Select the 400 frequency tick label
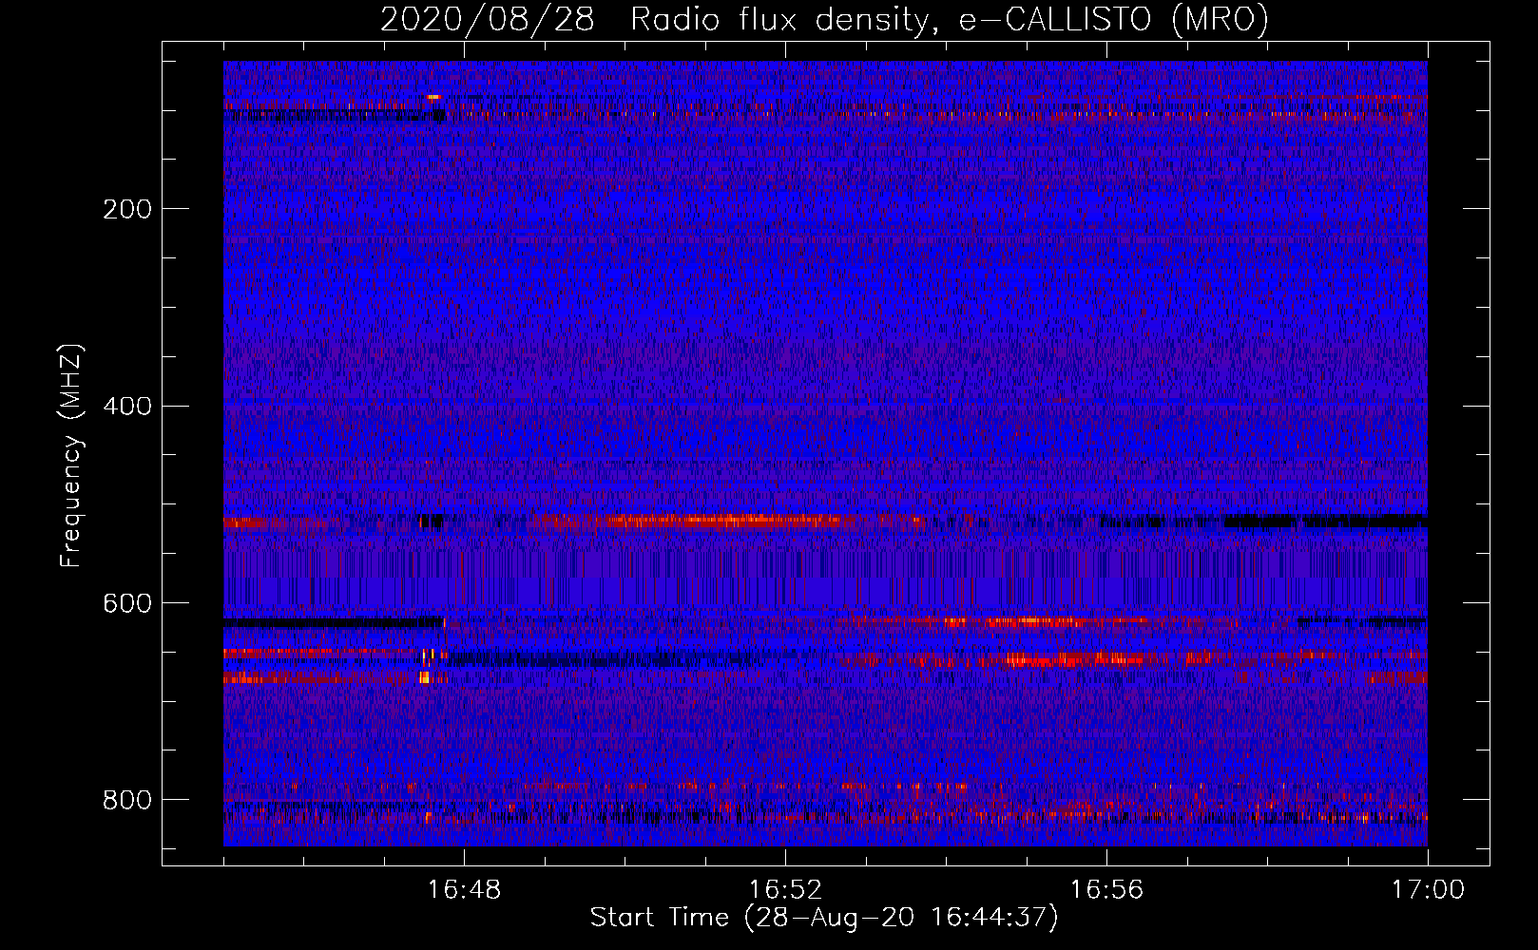 (127, 407)
